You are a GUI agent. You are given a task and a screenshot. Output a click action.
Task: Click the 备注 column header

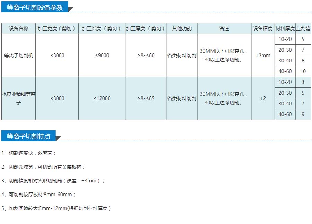click(224, 28)
